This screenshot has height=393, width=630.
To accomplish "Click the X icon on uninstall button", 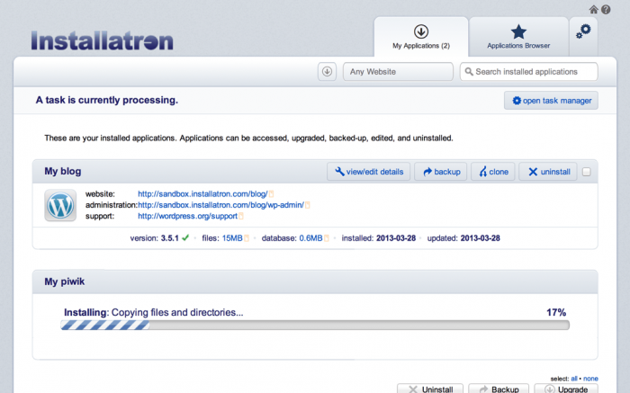I will click(533, 172).
